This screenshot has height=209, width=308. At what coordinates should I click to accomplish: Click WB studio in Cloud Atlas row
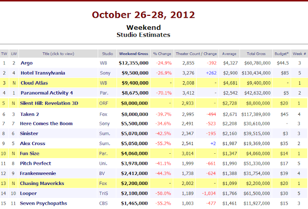[103, 83]
